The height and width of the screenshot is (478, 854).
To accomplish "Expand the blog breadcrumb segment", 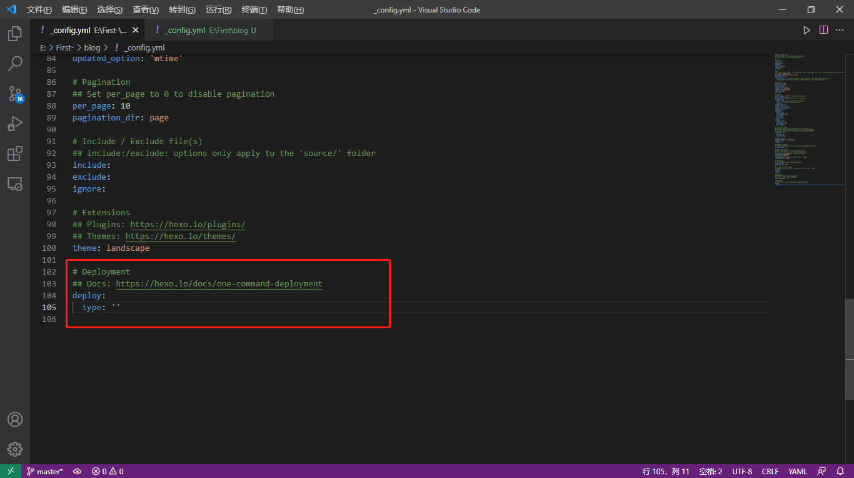I will [x=92, y=47].
